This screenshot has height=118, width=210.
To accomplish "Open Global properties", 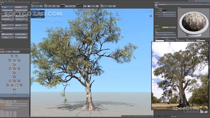I will (7, 10).
